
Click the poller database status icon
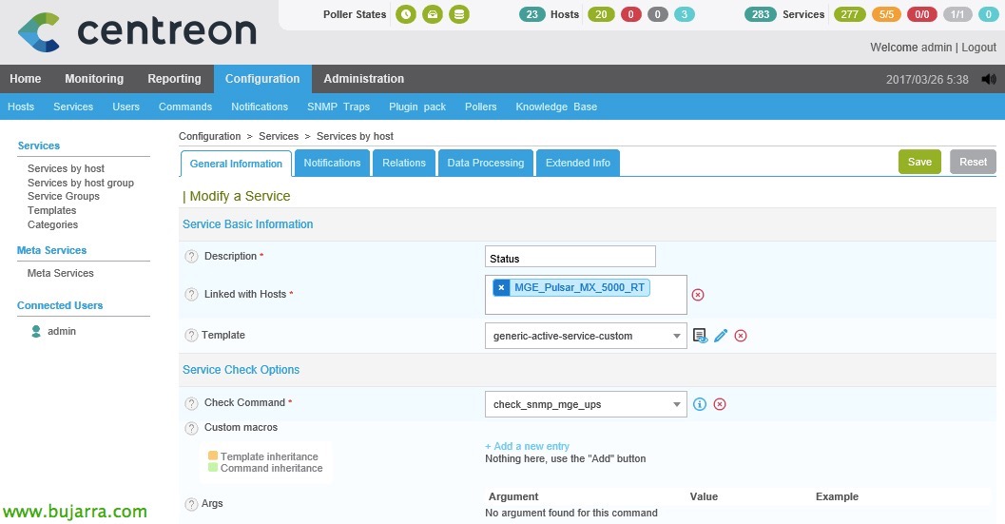coord(459,14)
